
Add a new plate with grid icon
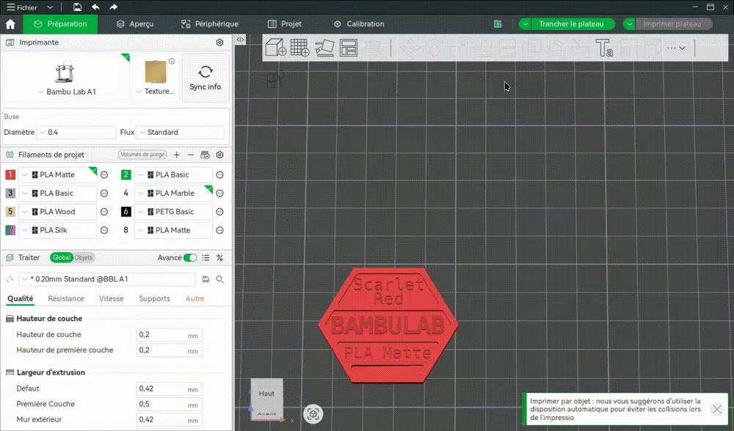(300, 48)
